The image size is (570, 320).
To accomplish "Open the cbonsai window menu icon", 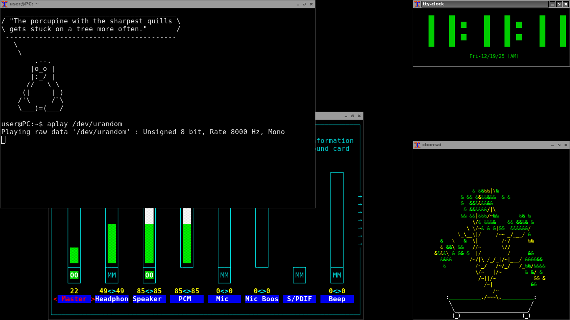I will point(417,145).
